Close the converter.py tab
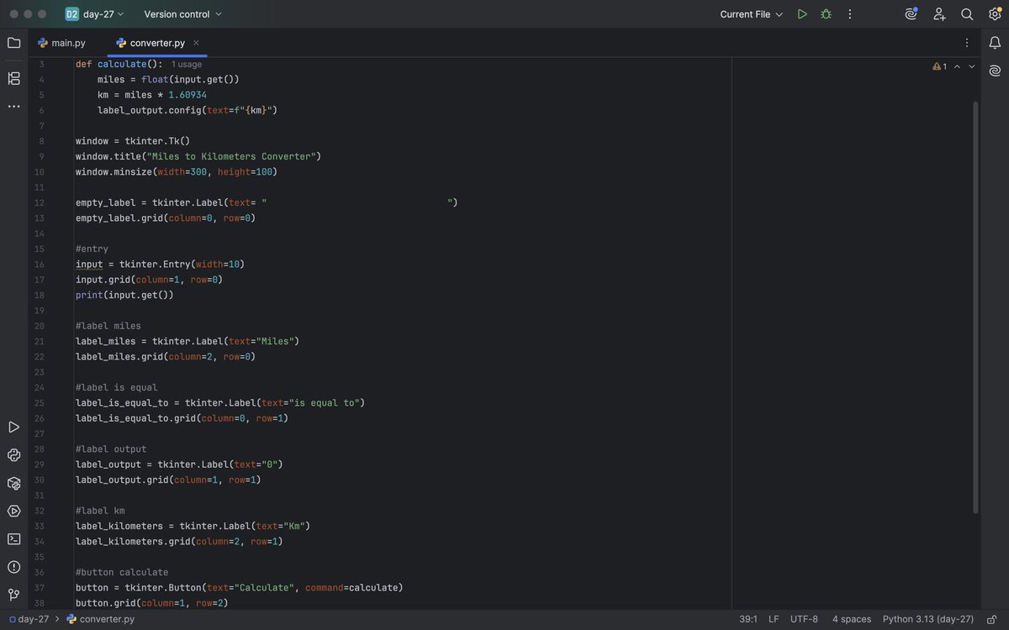The width and height of the screenshot is (1009, 630). pos(196,43)
